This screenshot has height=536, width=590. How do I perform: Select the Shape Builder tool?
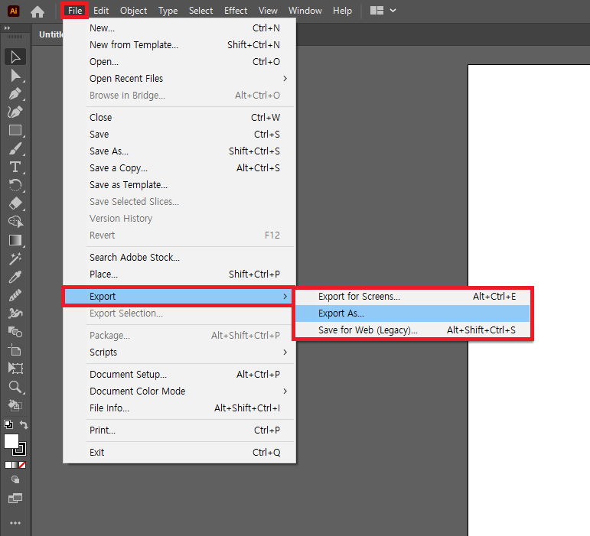15,222
